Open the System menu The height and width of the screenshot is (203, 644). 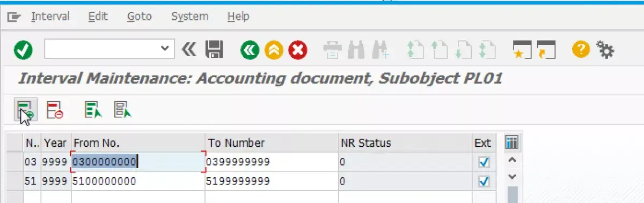click(x=190, y=17)
